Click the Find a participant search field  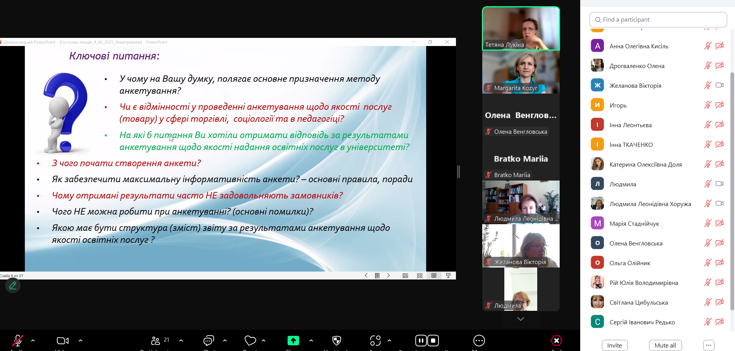(658, 20)
